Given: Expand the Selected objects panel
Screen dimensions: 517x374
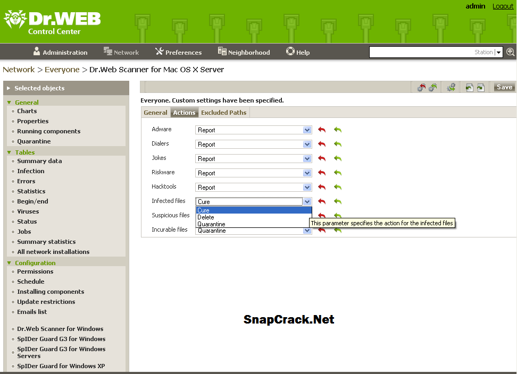Looking at the screenshot, I should (x=9, y=88).
